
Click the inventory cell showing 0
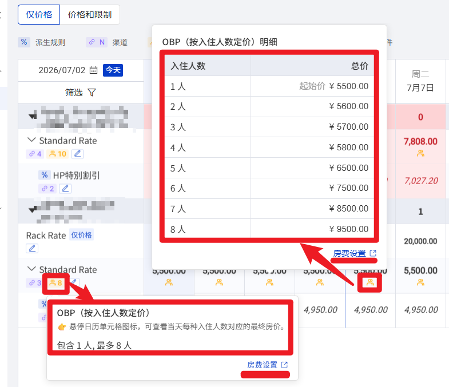pyautogui.click(x=420, y=117)
